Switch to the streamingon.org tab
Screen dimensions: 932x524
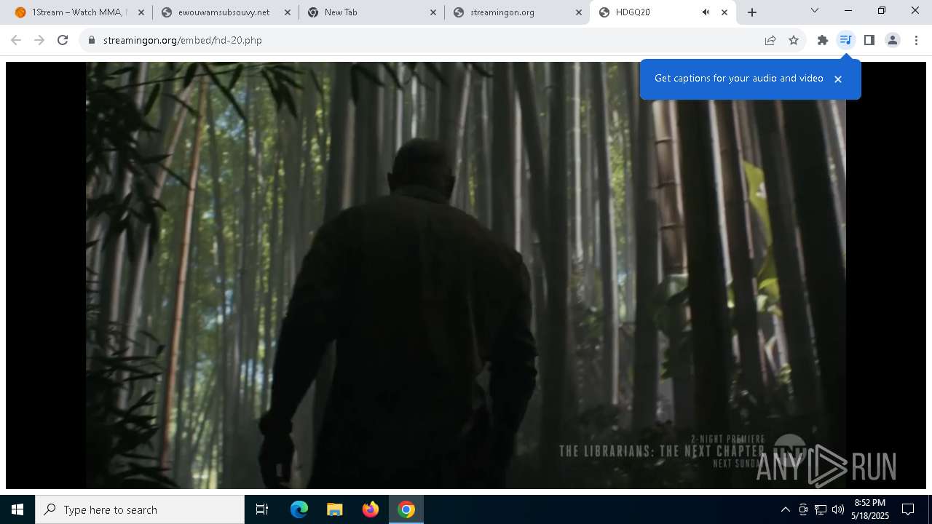click(x=517, y=12)
